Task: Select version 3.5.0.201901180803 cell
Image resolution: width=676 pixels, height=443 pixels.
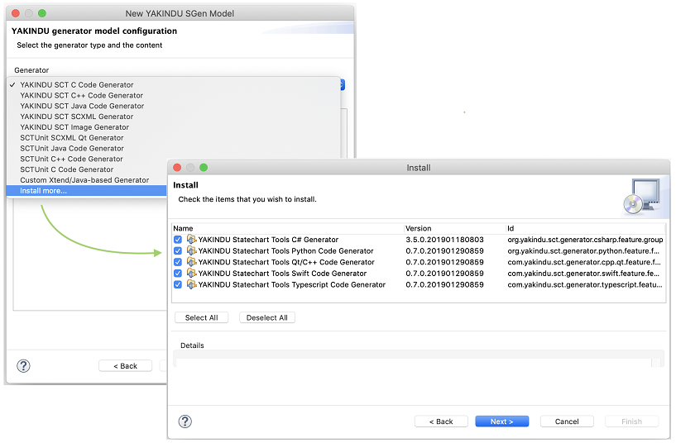Action: (444, 240)
